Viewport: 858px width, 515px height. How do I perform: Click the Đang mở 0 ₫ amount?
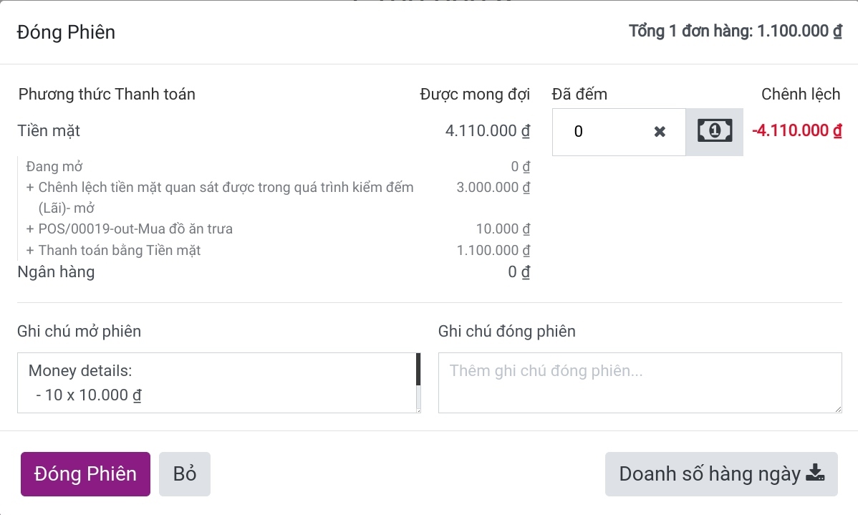click(521, 166)
